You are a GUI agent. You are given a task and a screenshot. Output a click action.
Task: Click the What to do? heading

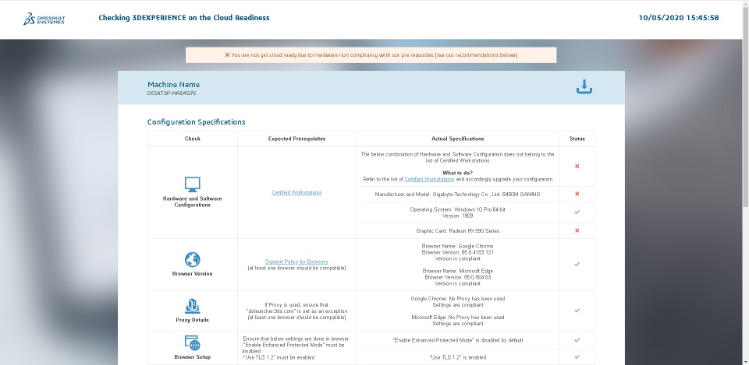pos(458,173)
